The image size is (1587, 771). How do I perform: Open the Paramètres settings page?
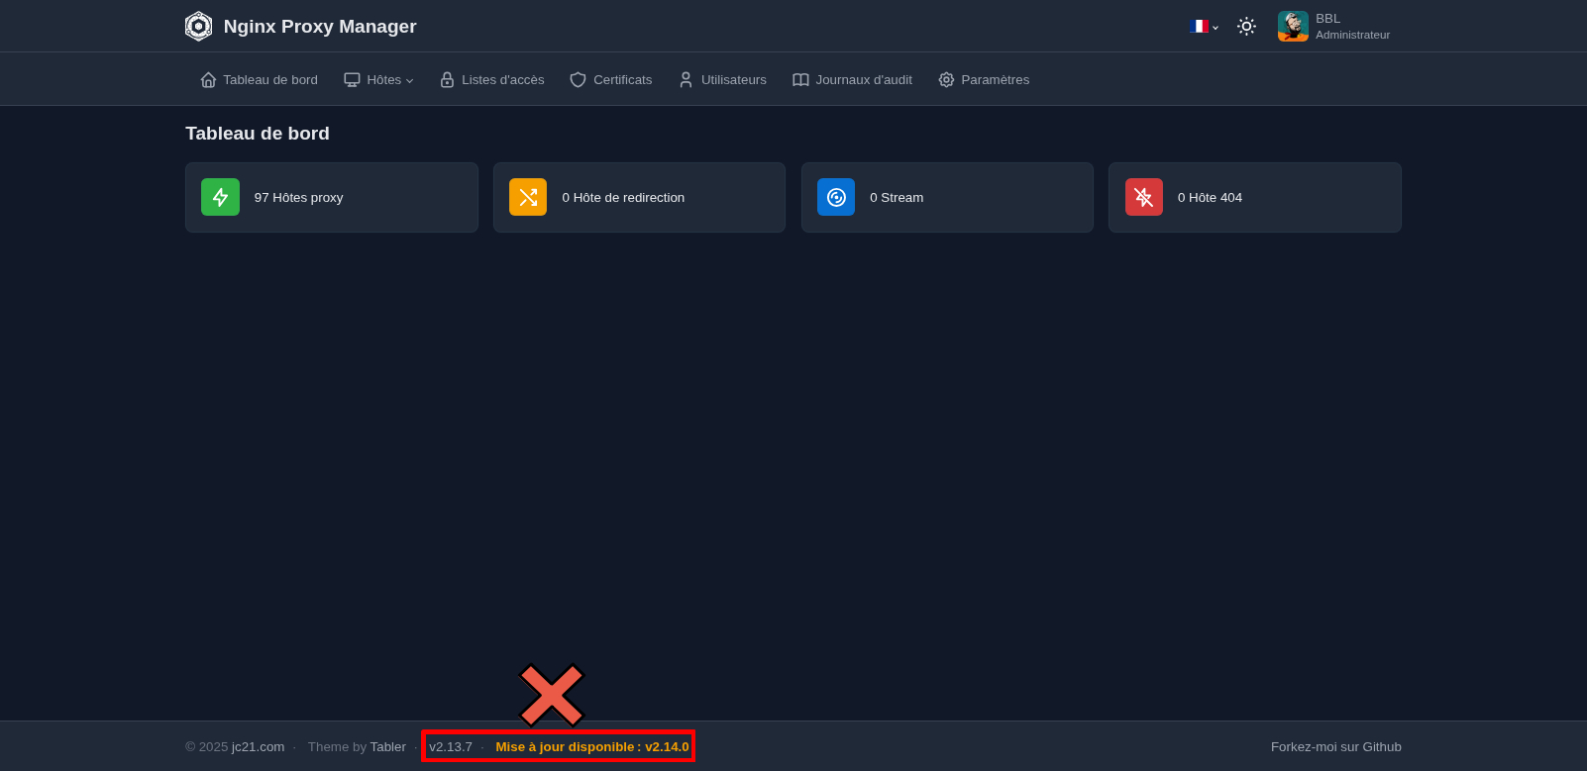(984, 80)
